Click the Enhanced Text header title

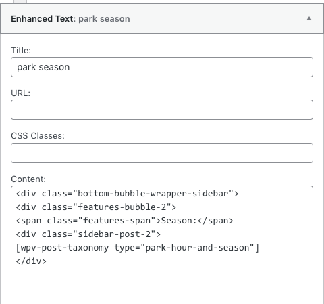point(42,18)
